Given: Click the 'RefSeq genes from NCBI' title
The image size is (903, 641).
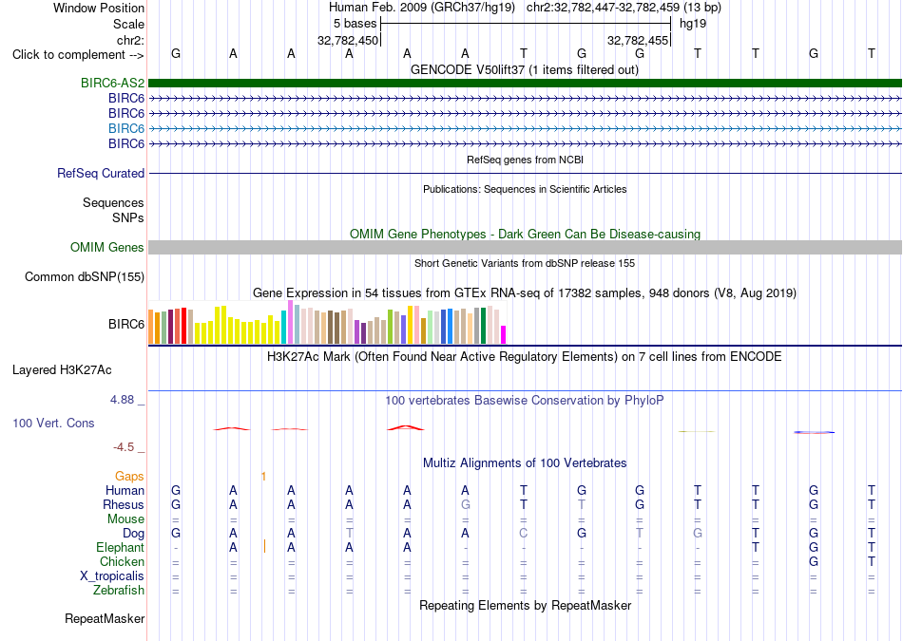Looking at the screenshot, I should [525, 160].
